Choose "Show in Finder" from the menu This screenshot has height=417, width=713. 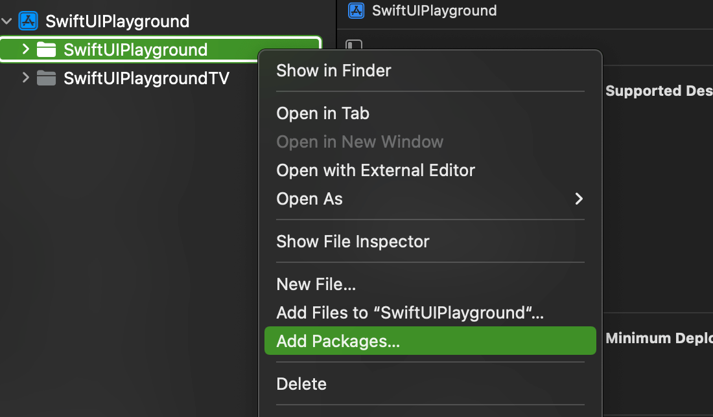(x=333, y=70)
